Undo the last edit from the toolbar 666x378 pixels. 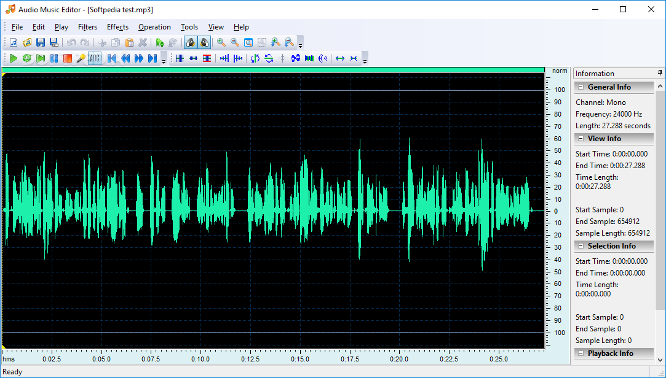pyautogui.click(x=71, y=42)
